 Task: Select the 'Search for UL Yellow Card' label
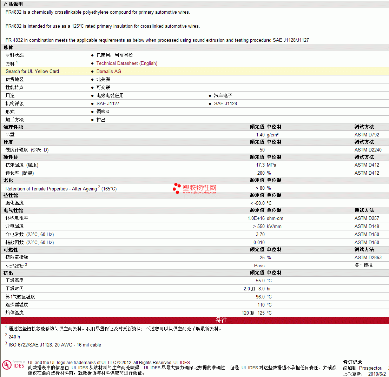(x=32, y=72)
